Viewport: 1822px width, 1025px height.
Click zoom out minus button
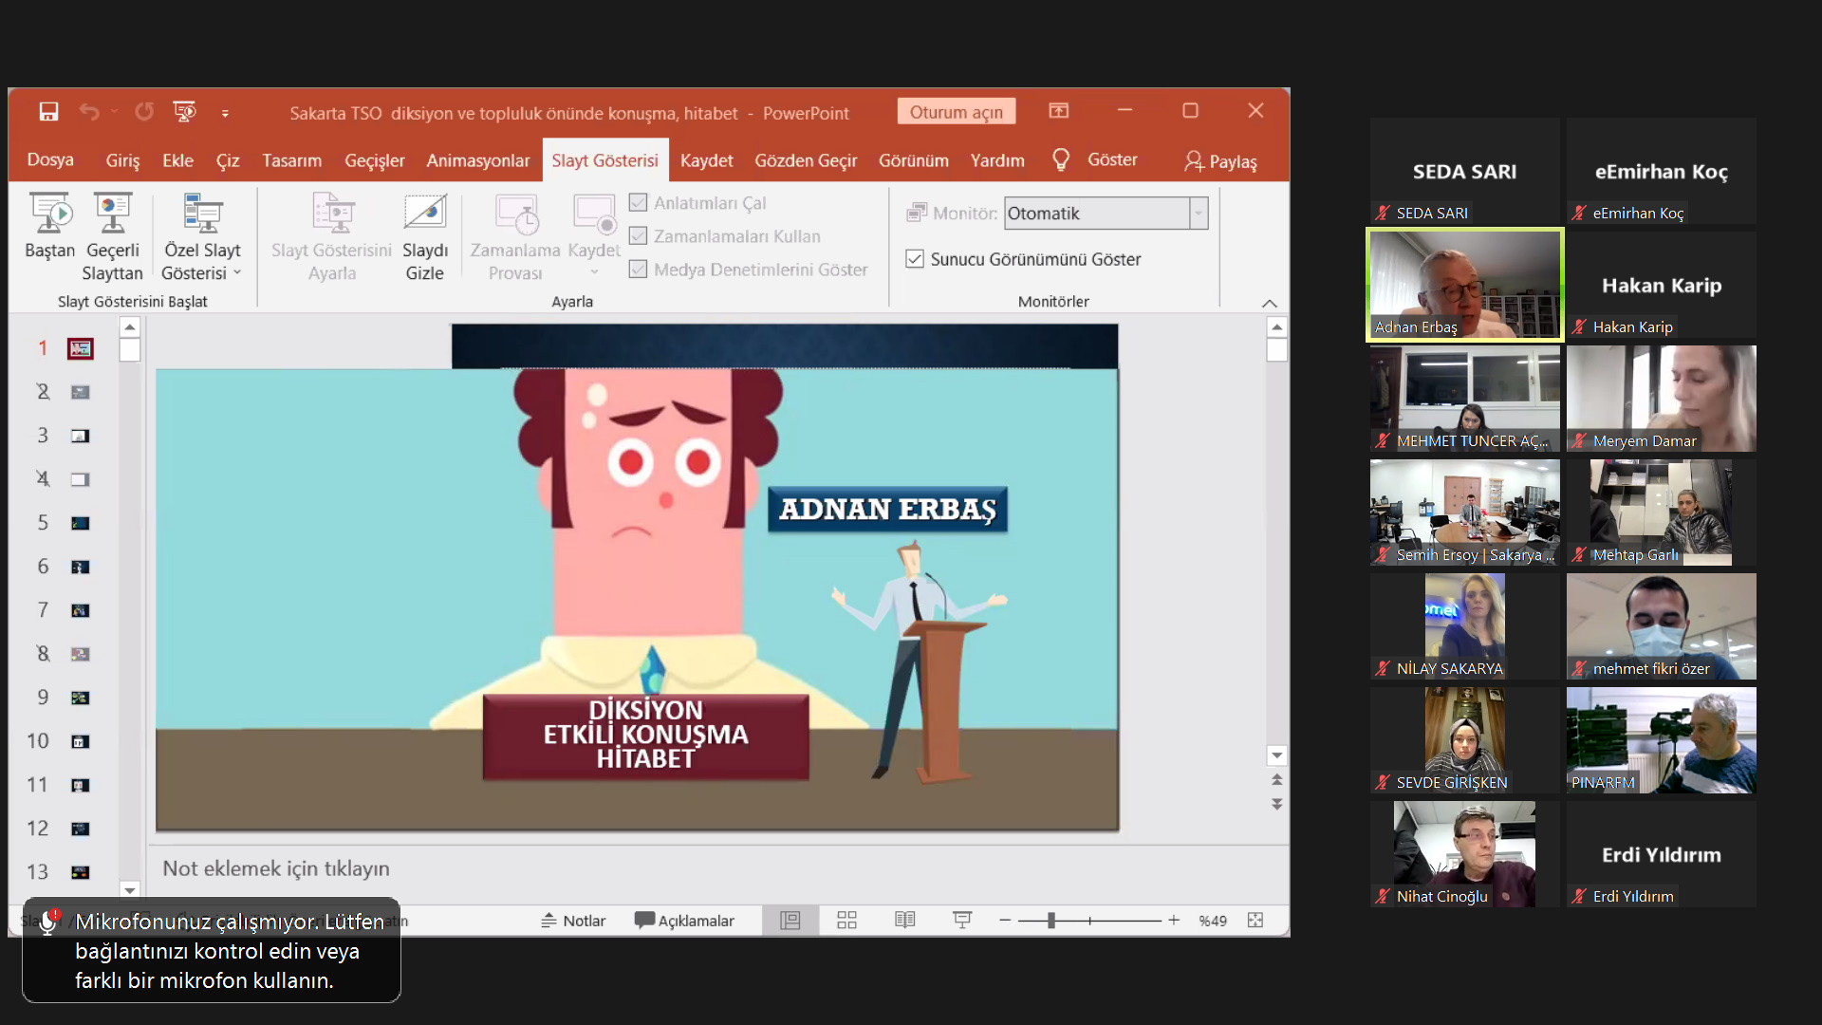pos(1005,920)
